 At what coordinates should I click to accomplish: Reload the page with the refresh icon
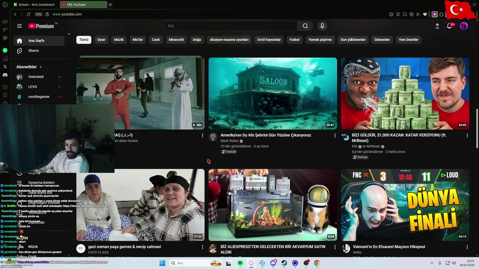28,14
